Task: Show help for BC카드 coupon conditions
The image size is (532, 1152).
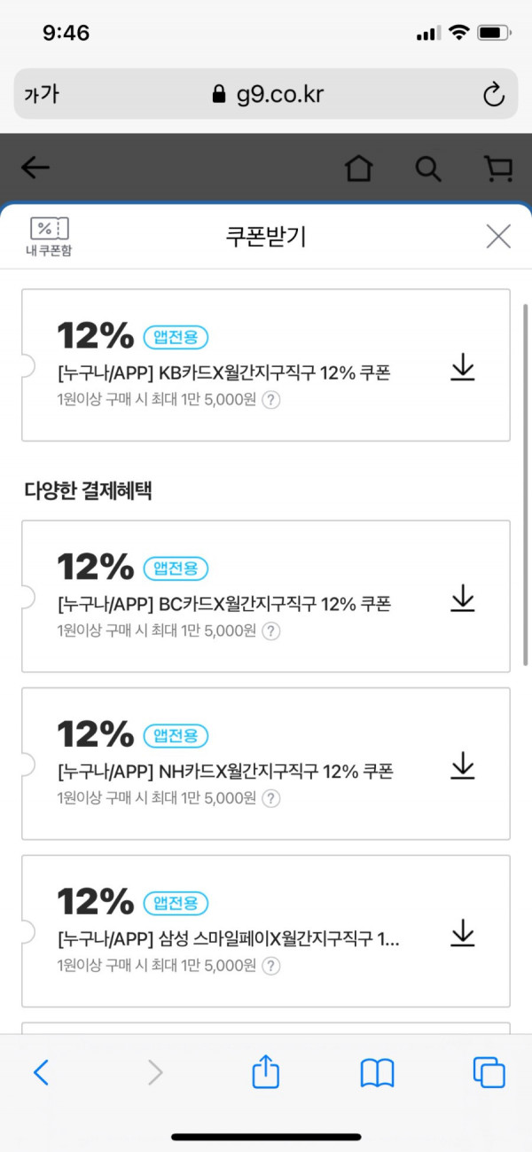Action: pyautogui.click(x=271, y=631)
